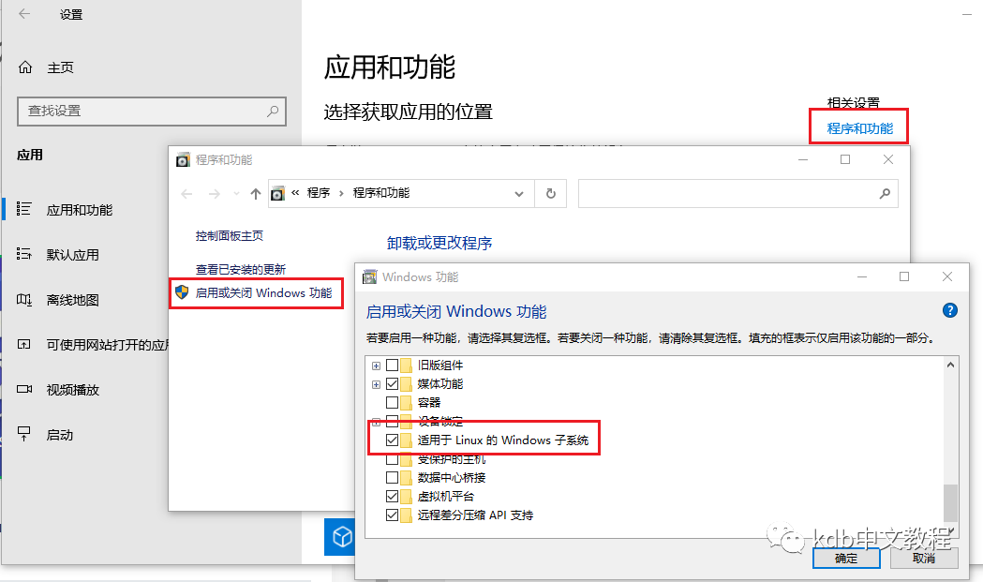Image resolution: width=983 pixels, height=582 pixels.
Task: Click back arrow in 程序和功能 window
Action: click(x=186, y=194)
